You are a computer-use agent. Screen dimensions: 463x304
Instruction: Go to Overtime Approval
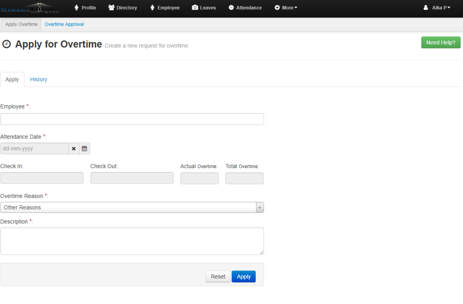[x=64, y=24]
